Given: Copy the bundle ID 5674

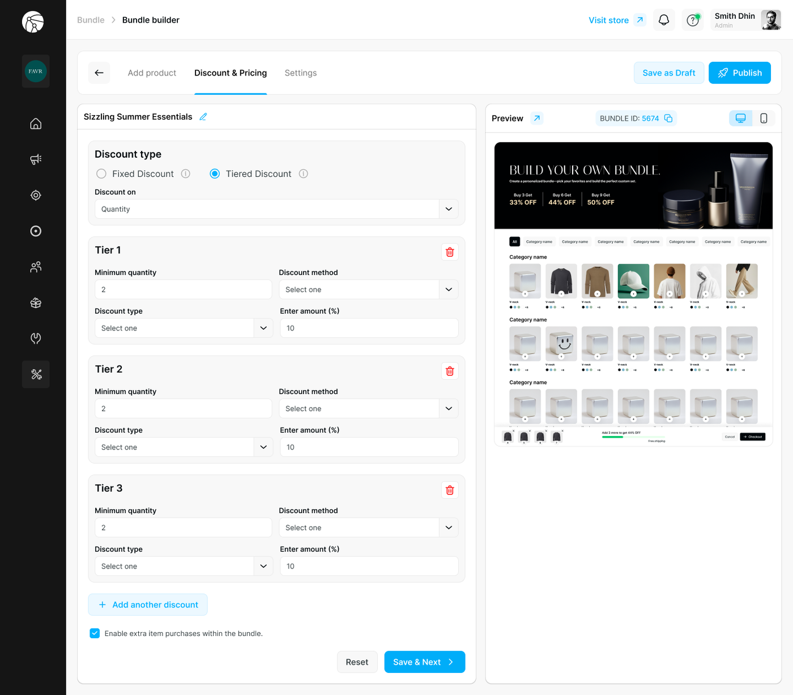Looking at the screenshot, I should click(668, 118).
